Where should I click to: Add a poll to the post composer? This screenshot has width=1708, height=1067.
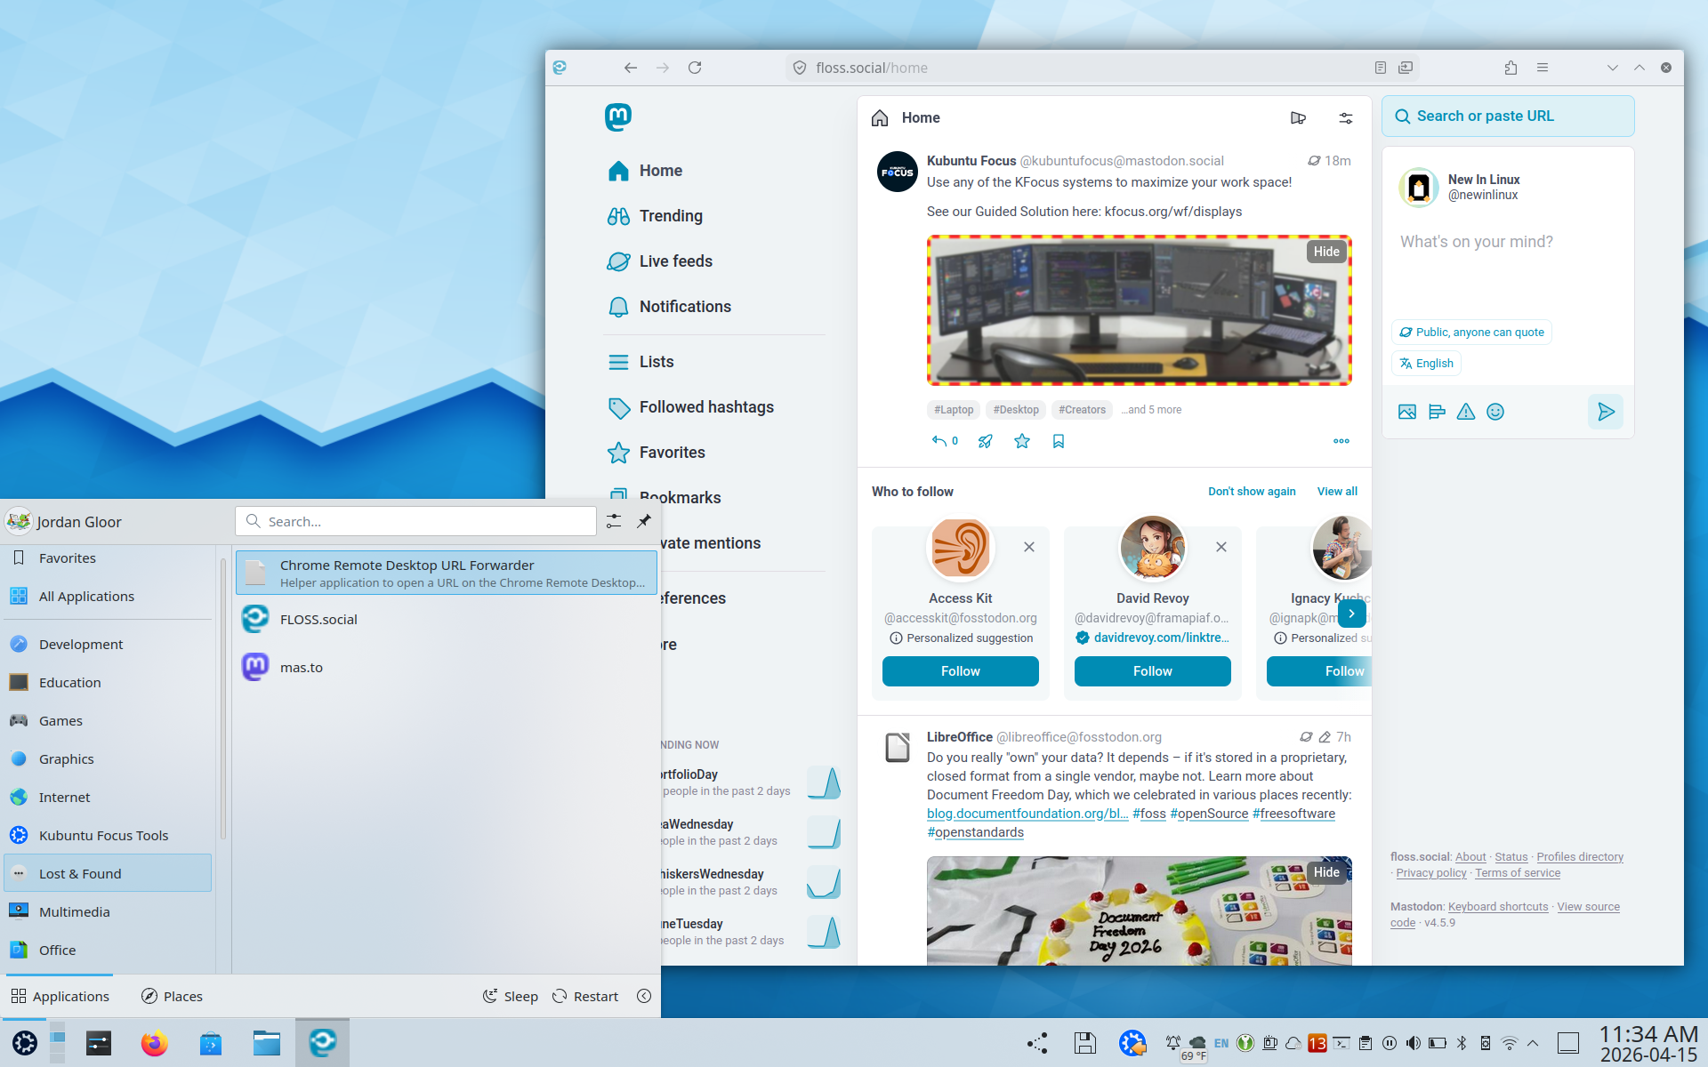[1436, 412]
